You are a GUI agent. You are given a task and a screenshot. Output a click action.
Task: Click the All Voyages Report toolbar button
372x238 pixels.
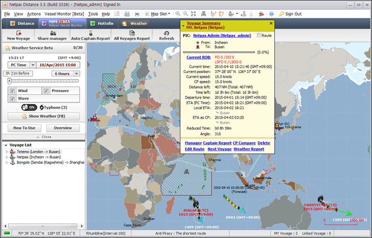tap(132, 35)
